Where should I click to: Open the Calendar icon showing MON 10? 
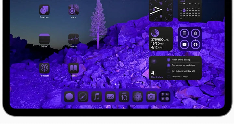pyautogui.click(x=124, y=97)
